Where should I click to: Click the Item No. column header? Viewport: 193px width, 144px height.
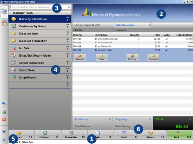click(x=78, y=35)
